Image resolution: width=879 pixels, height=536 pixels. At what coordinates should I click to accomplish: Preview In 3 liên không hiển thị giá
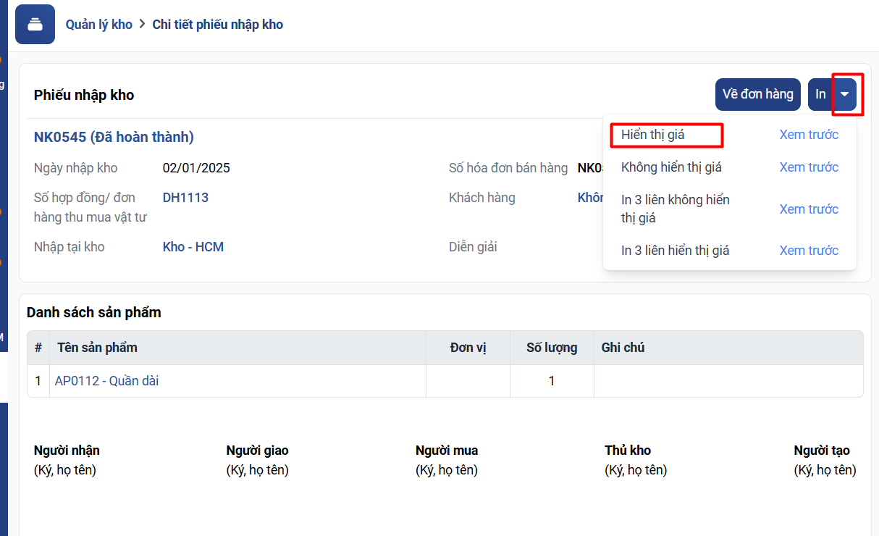click(809, 209)
